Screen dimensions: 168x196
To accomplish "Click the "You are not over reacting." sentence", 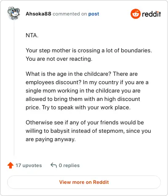I will click(59, 59).
